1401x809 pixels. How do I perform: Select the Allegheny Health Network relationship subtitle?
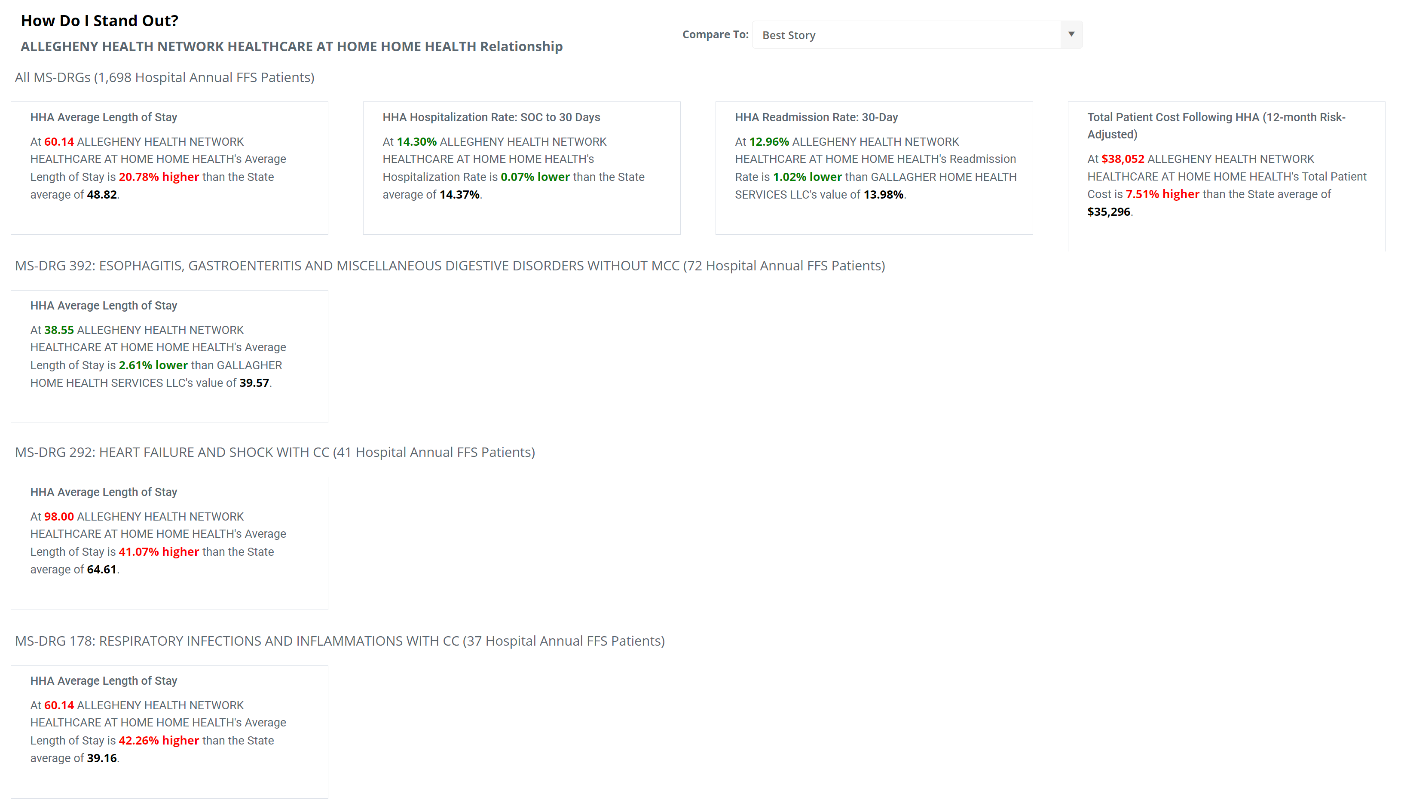292,46
